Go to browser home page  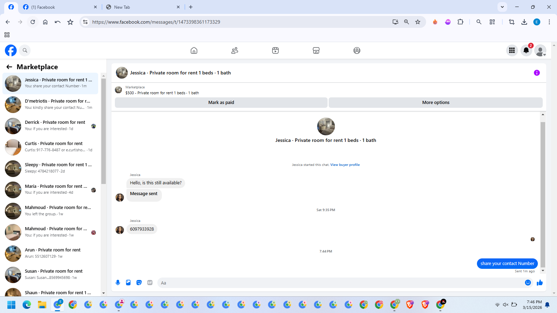point(45,22)
